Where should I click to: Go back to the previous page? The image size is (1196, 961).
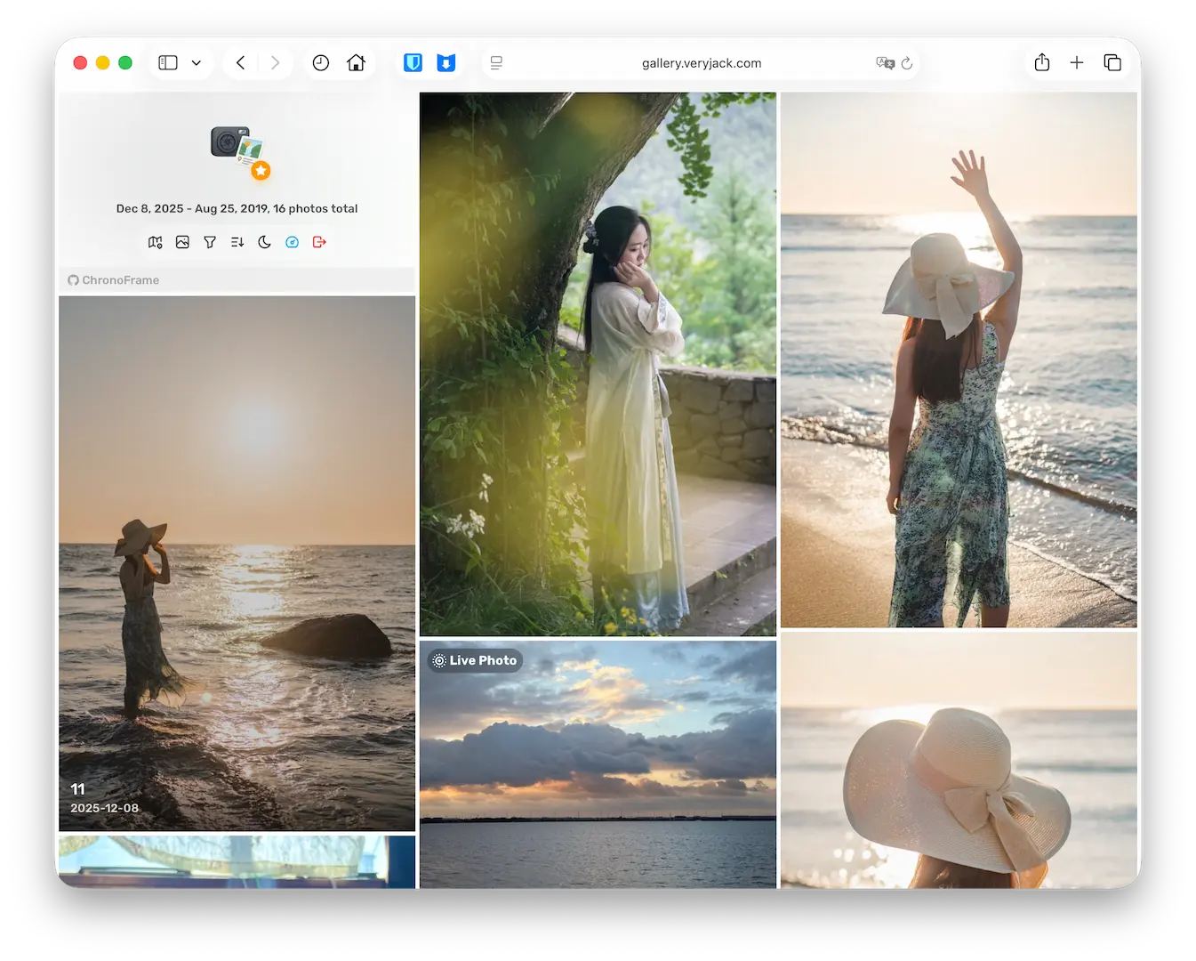click(240, 63)
